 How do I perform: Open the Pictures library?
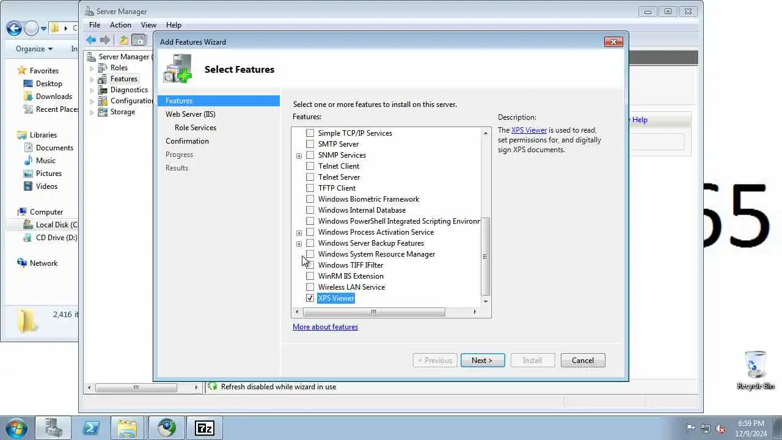click(49, 173)
